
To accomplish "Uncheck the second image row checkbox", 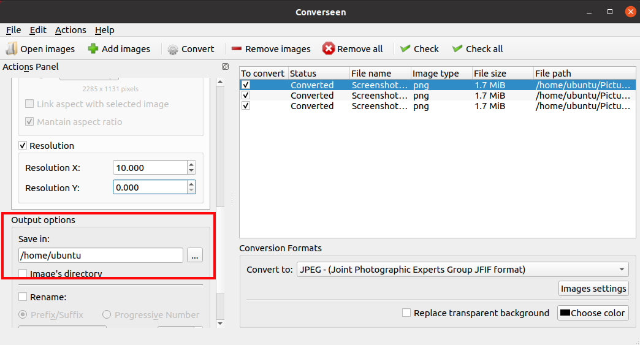I will (246, 95).
